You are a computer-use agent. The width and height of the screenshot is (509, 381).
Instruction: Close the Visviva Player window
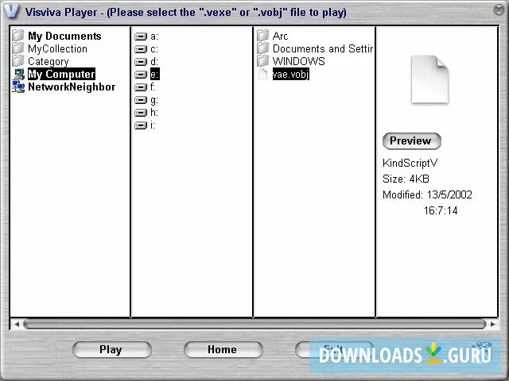coord(499,10)
